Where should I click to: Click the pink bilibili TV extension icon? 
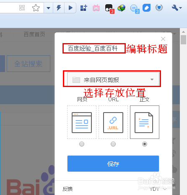96,8
